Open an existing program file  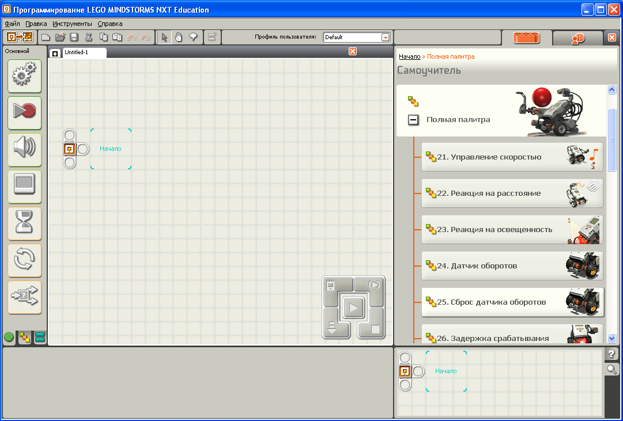pos(60,37)
